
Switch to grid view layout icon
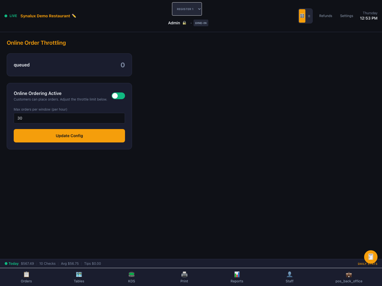click(x=302, y=16)
